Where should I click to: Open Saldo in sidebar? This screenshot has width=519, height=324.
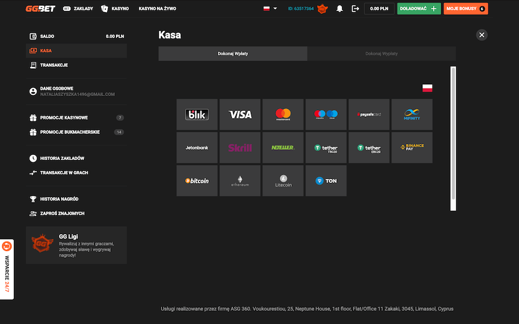tap(77, 36)
